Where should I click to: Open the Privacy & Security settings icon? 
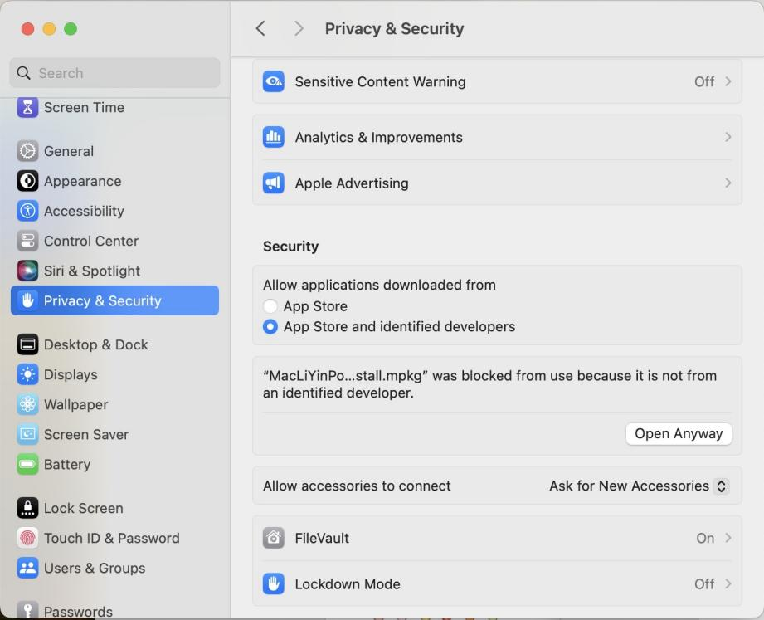[x=26, y=300]
